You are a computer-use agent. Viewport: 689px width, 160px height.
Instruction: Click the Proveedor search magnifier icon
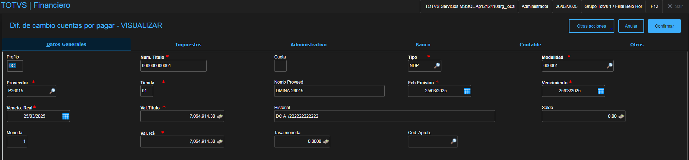[x=52, y=91]
